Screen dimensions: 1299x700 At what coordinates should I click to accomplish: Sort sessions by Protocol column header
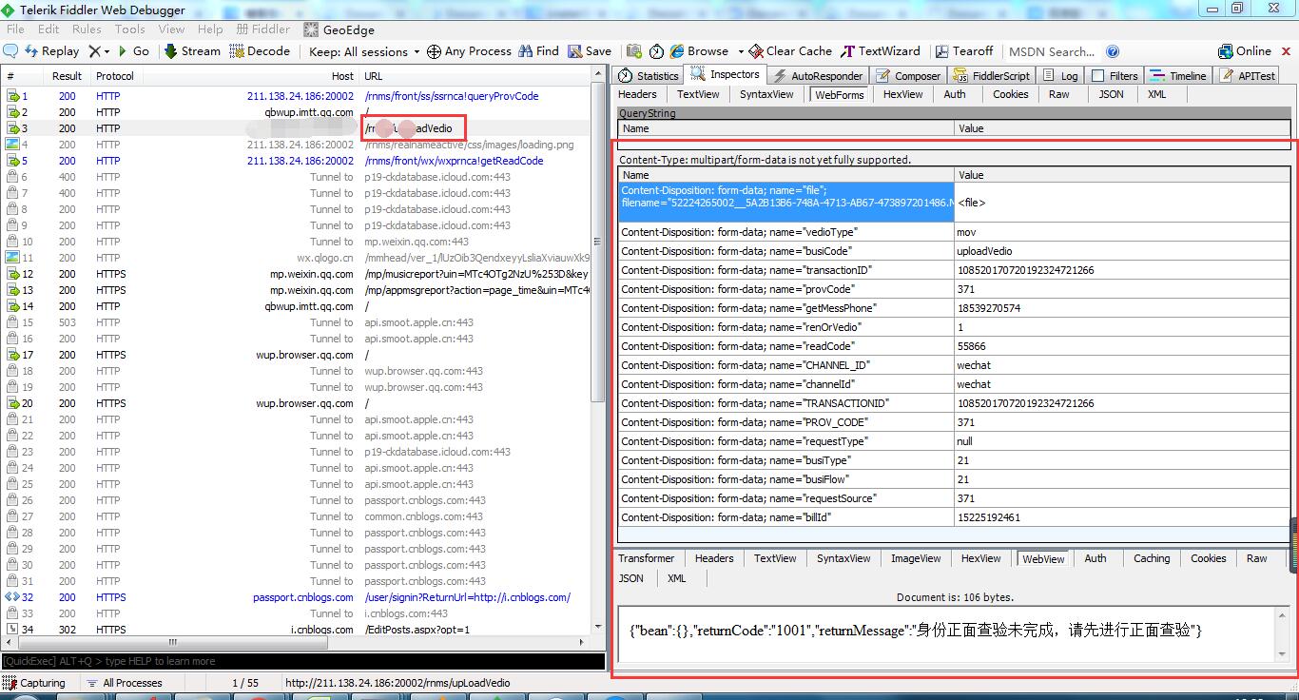click(115, 76)
